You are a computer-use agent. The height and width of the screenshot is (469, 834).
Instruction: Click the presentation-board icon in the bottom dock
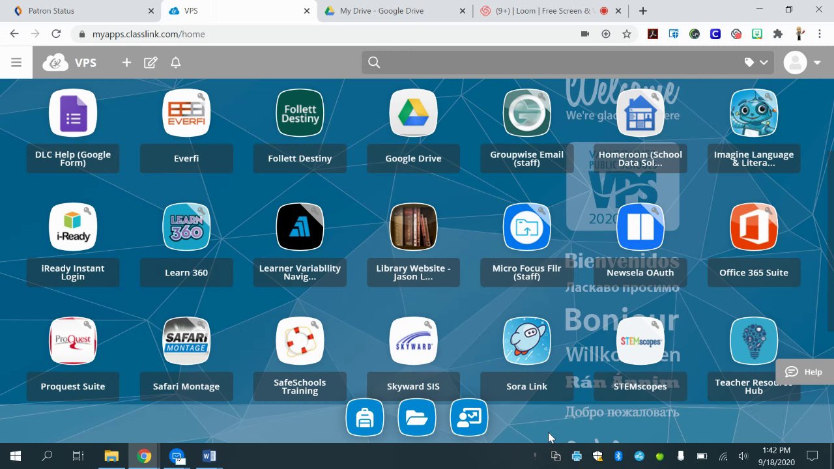[469, 418]
